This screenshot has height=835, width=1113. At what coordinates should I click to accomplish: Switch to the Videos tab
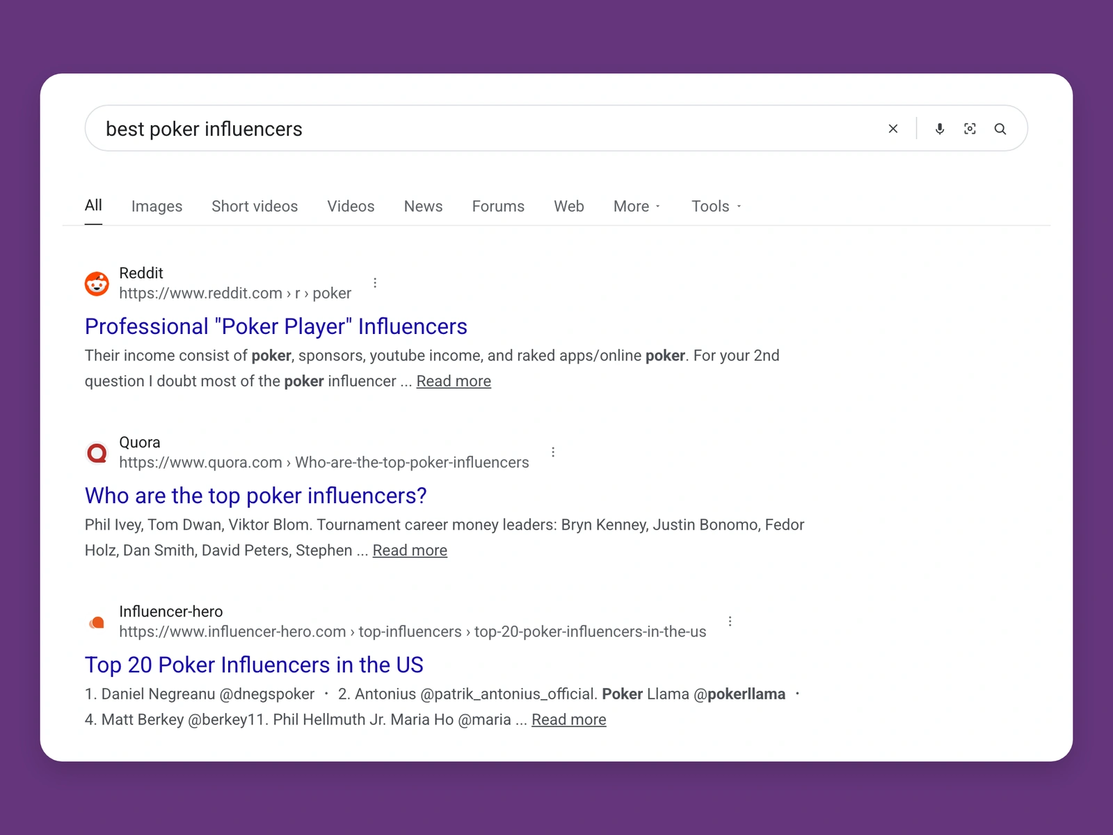pyautogui.click(x=351, y=206)
